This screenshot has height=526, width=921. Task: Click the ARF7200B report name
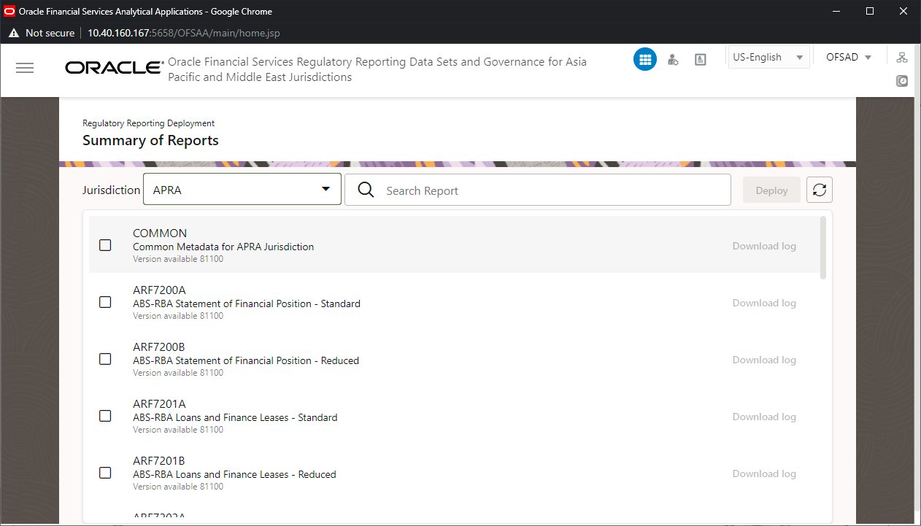[159, 347]
